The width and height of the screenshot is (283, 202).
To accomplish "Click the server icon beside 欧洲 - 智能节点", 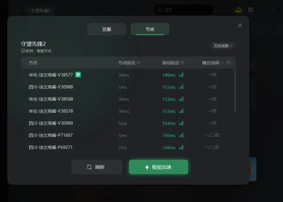I will [23, 51].
